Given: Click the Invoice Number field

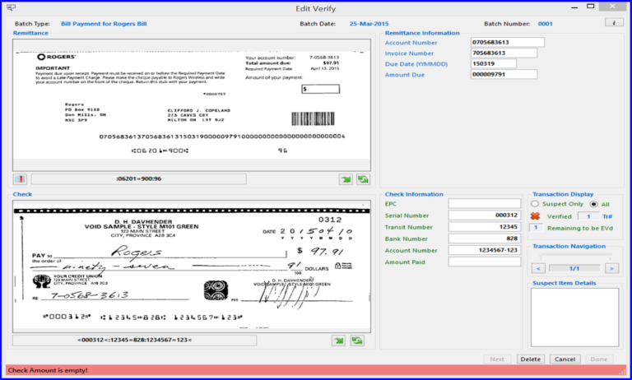Looking at the screenshot, I should (x=504, y=53).
